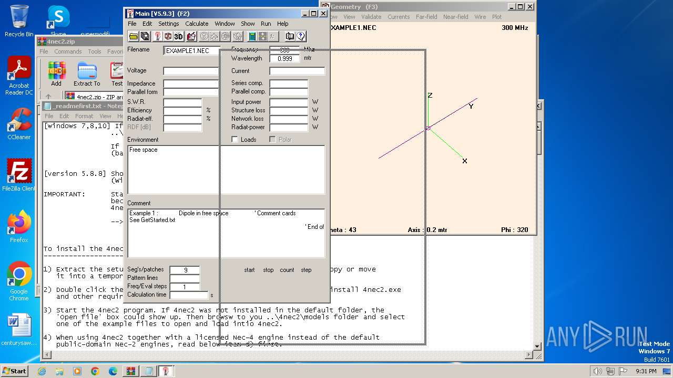Click the Start button

click(x=14, y=371)
